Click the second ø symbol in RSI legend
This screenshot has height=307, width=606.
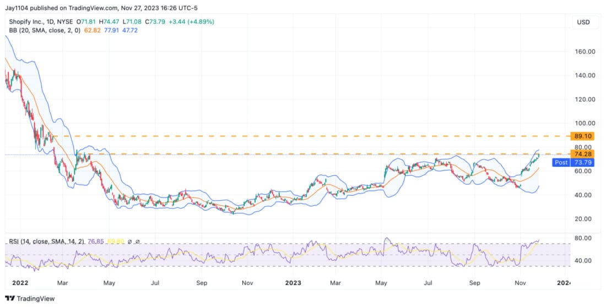pyautogui.click(x=138, y=242)
